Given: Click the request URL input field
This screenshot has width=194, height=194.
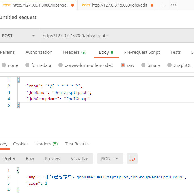Looking at the screenshot, I should [x=116, y=36].
